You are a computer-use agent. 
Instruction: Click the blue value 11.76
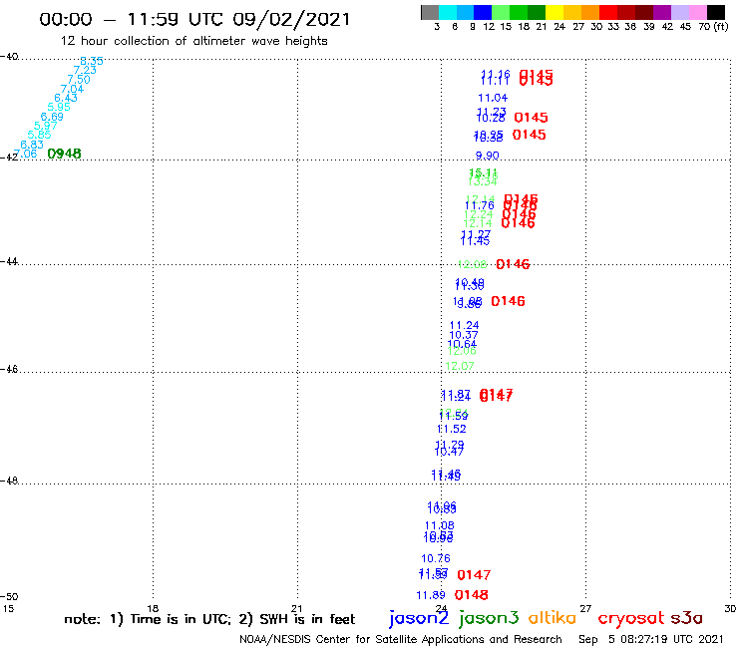point(479,205)
